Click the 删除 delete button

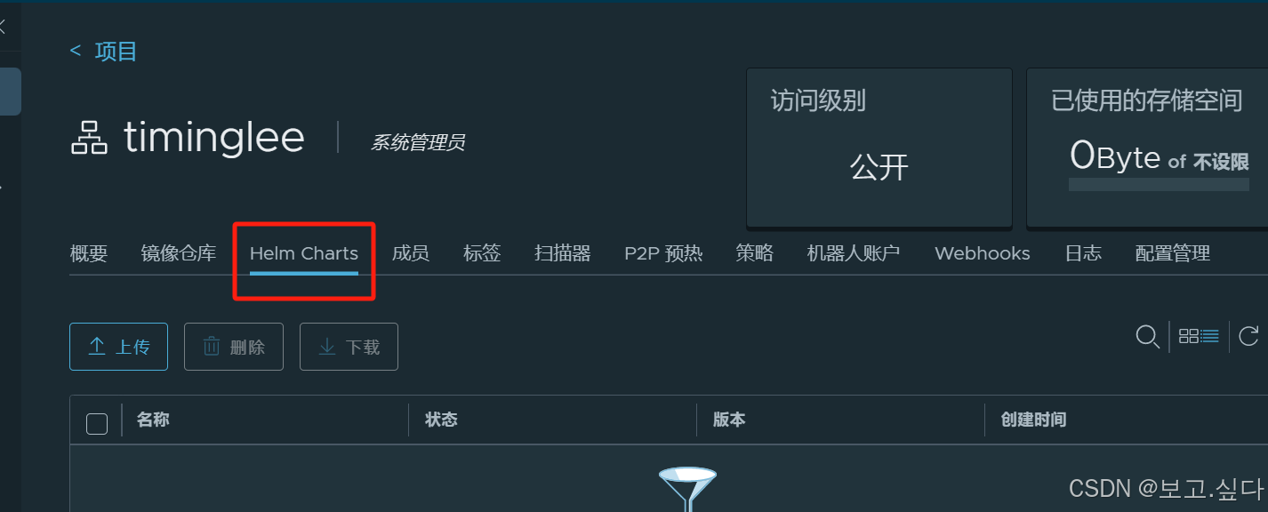tap(234, 347)
